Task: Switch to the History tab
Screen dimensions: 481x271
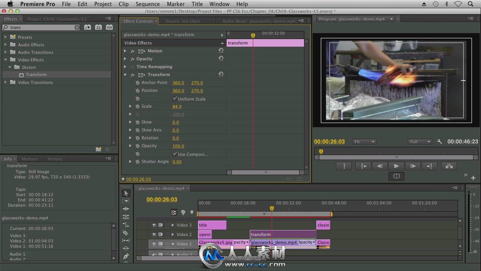Action: 54,159
